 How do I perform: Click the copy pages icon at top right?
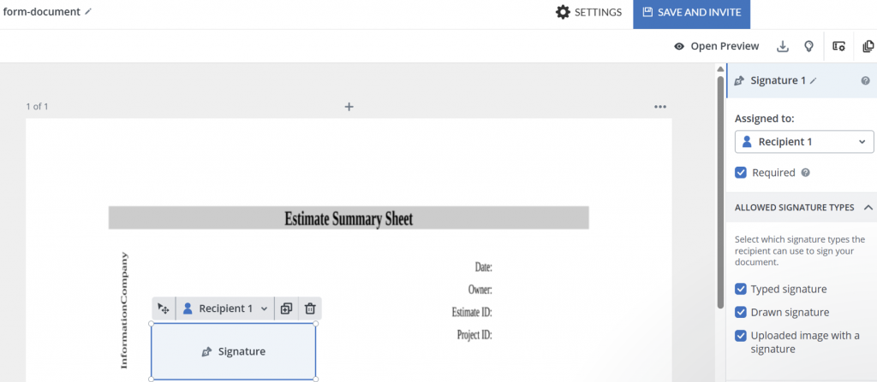click(868, 46)
